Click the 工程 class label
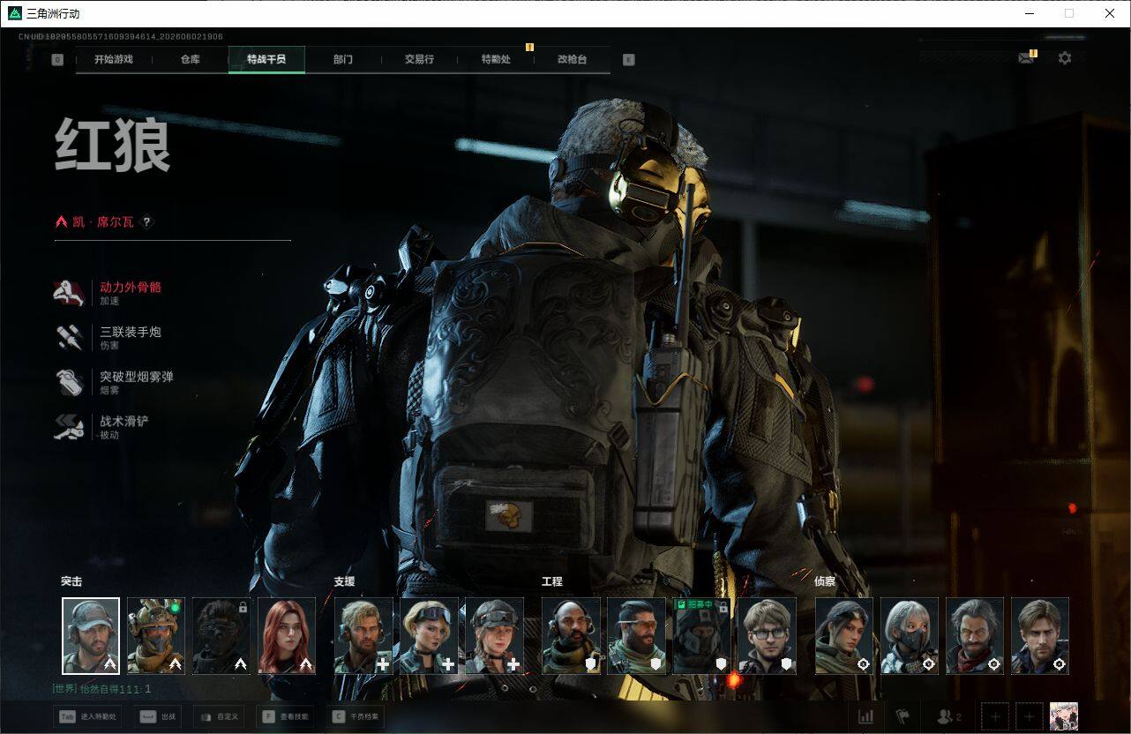This screenshot has height=734, width=1131. tap(552, 581)
